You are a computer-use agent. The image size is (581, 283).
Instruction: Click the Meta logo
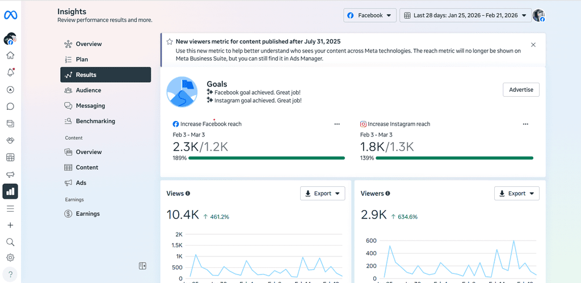[11, 15]
